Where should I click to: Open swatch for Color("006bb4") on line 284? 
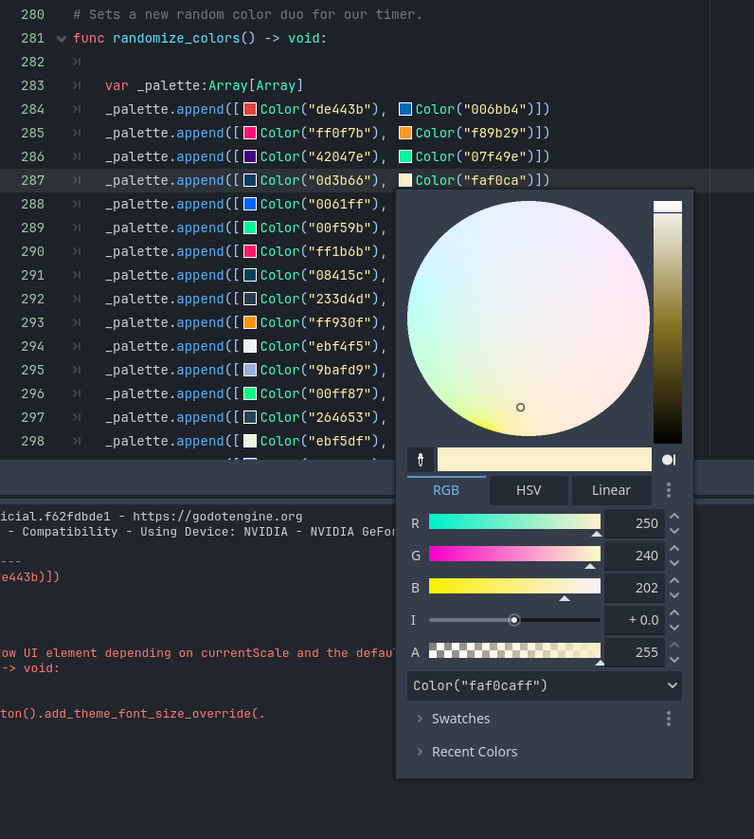[x=405, y=109]
